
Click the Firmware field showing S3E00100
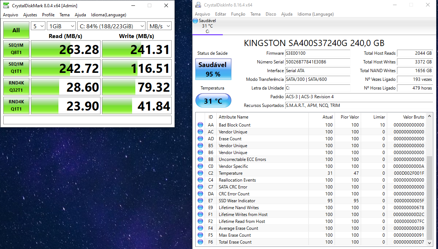coord(318,53)
